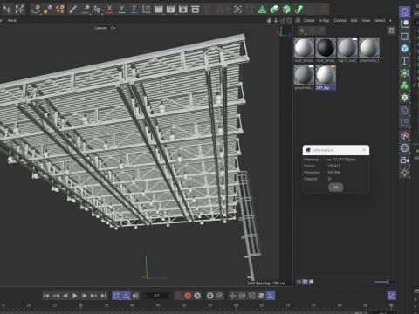Viewport: 419px width, 314px height.
Task: Open material manager hamburger menu
Action: coord(298,20)
